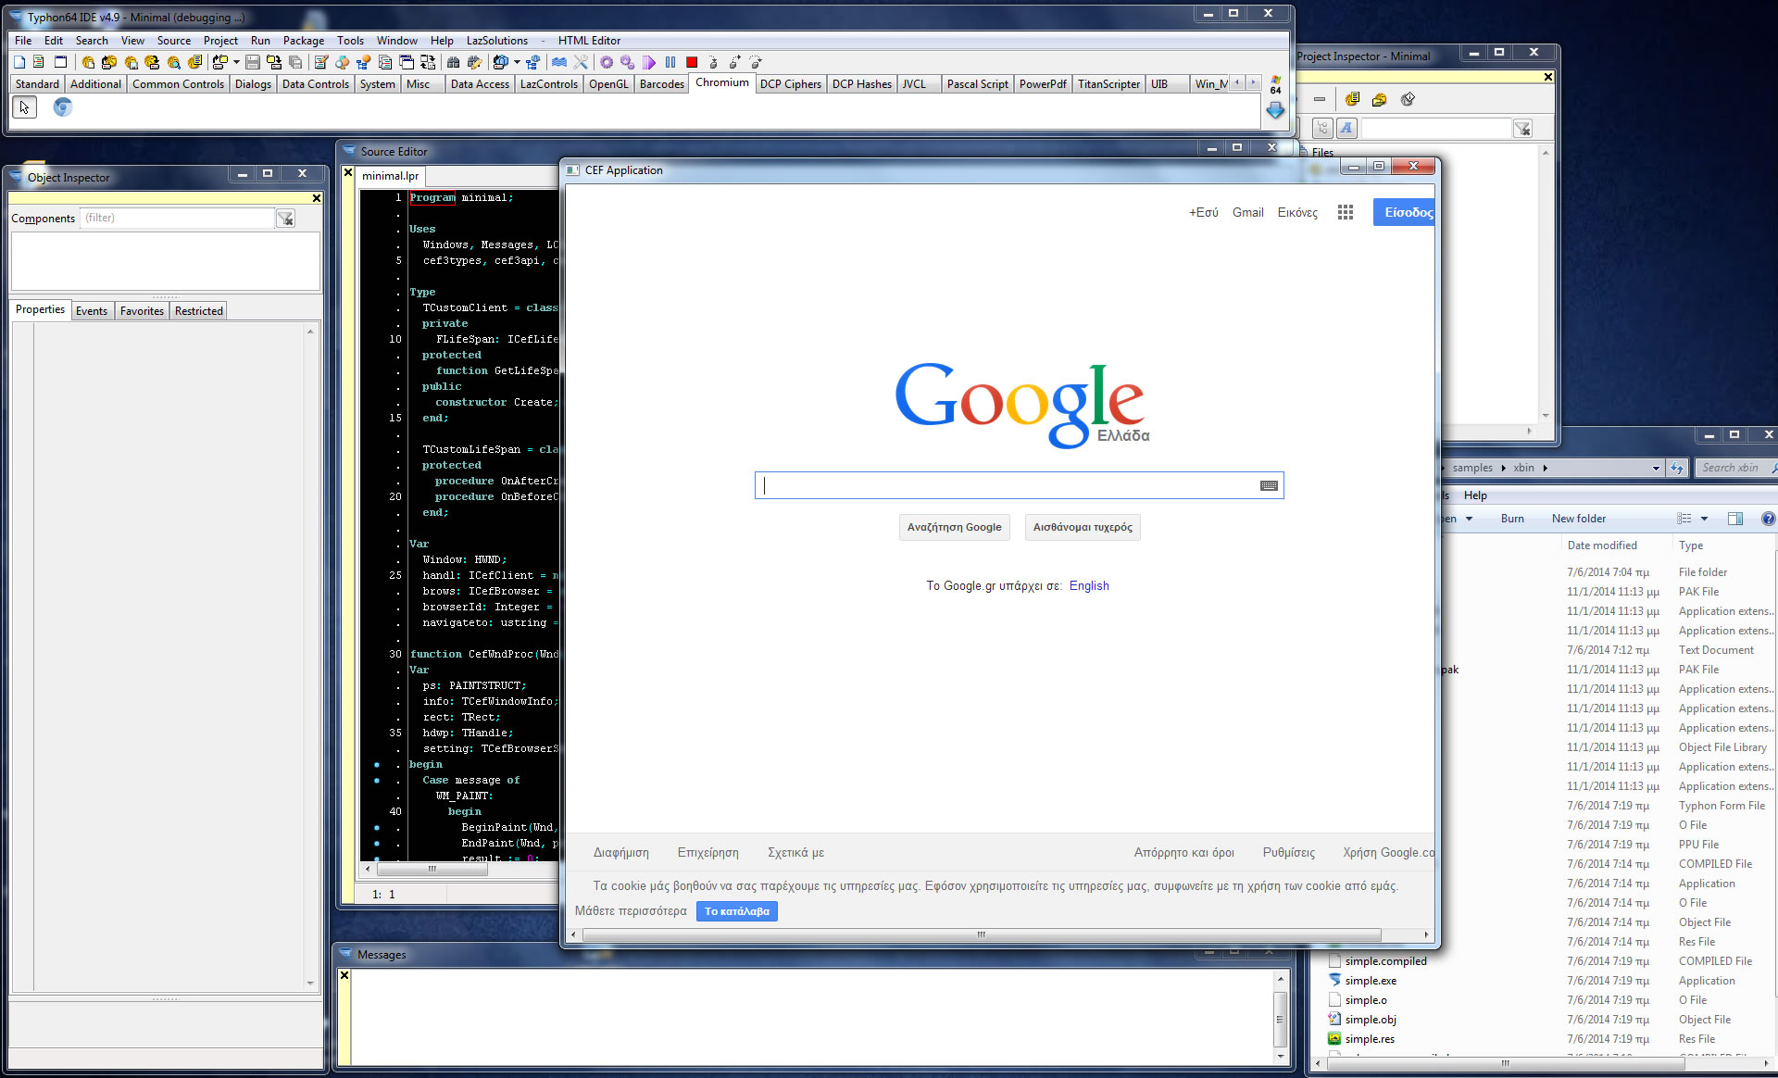The height and width of the screenshot is (1078, 1778).
Task: Click the purple gear Compile icon
Action: tap(607, 62)
